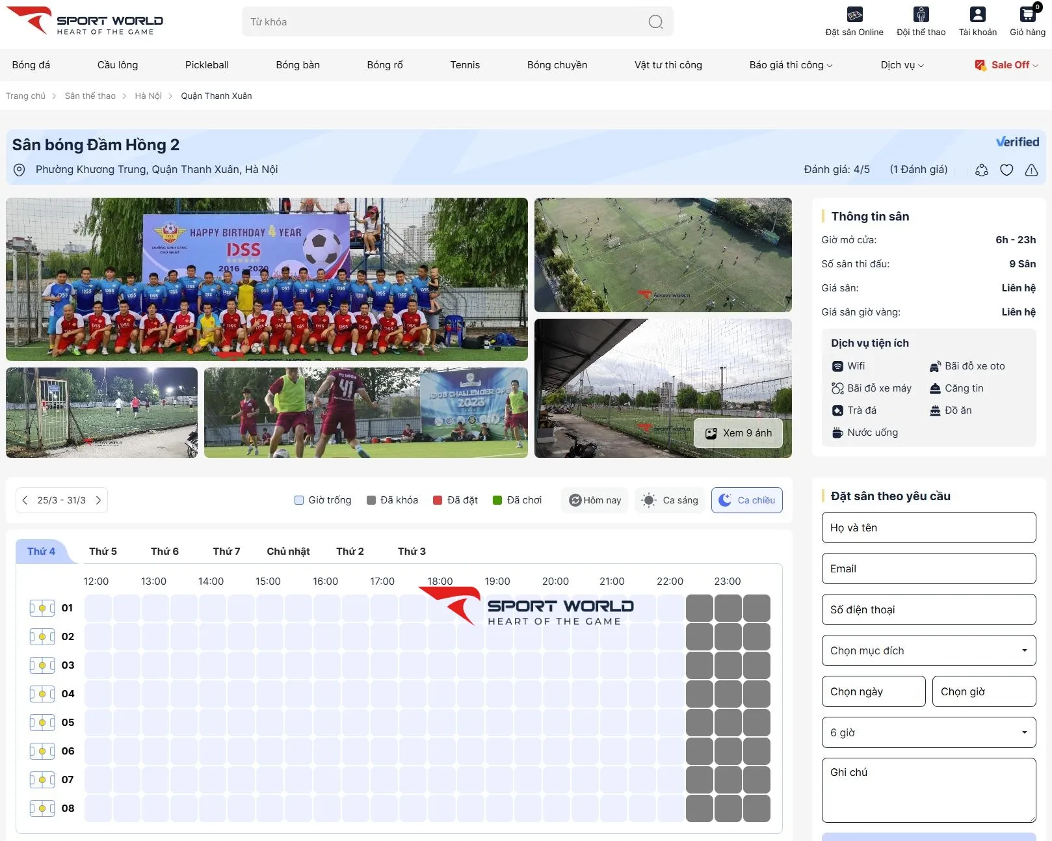Toggle the Giờ trống legend checkbox
Screen dimensions: 1052x841
pos(299,500)
